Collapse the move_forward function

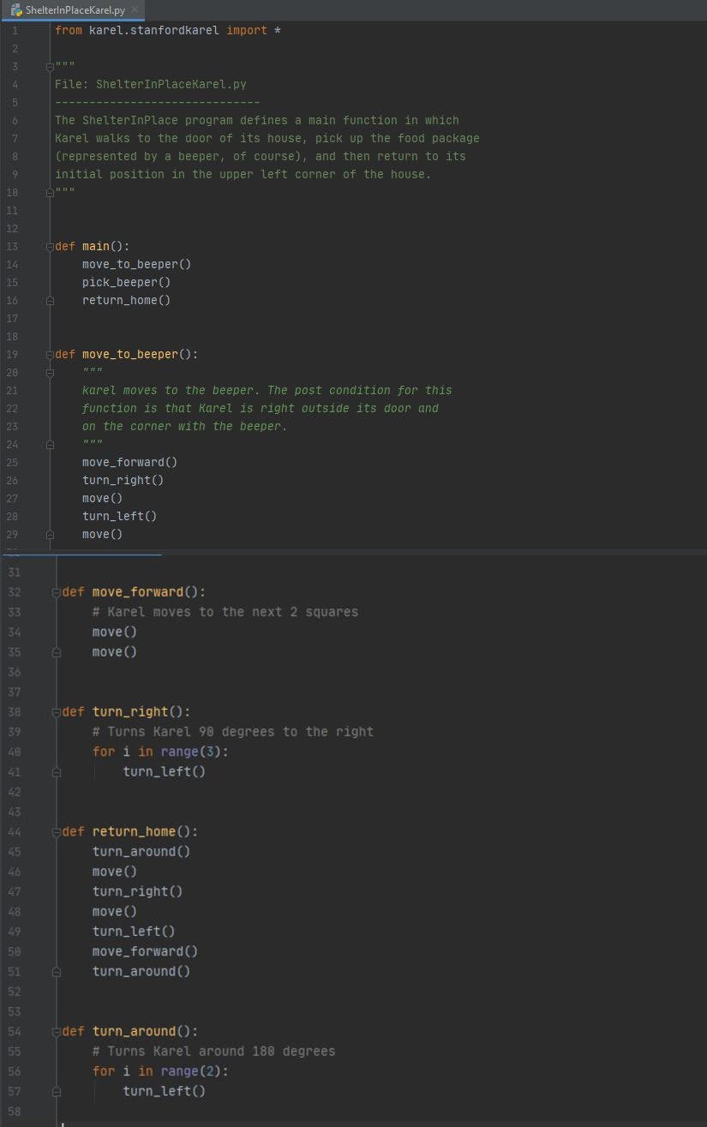pos(57,592)
